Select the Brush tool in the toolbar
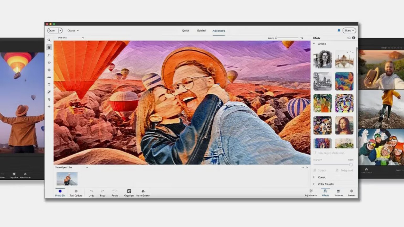This screenshot has height=227, width=404. click(49, 92)
